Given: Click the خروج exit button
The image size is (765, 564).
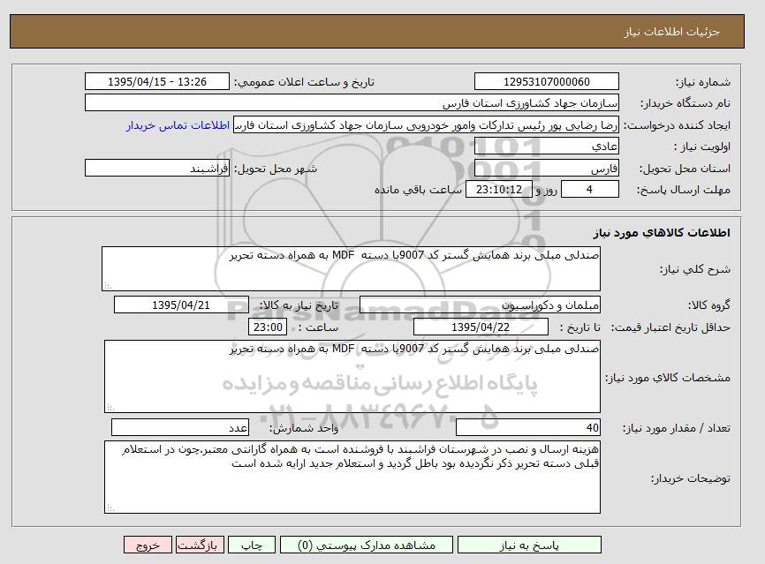Looking at the screenshot, I should click(148, 545).
